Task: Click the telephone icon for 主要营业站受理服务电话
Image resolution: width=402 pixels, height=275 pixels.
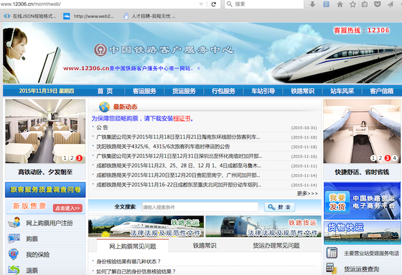Action: 332,253
